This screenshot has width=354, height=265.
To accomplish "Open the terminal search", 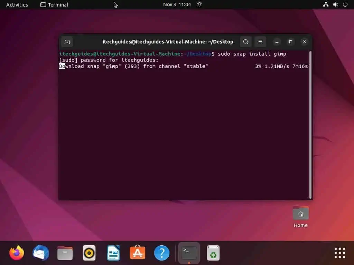I will pyautogui.click(x=245, y=42).
